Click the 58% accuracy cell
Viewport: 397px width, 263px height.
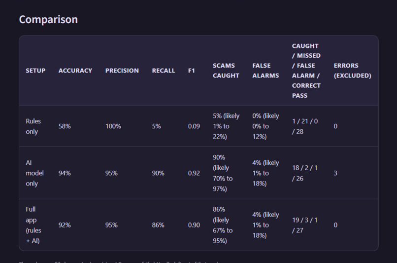[65, 126]
